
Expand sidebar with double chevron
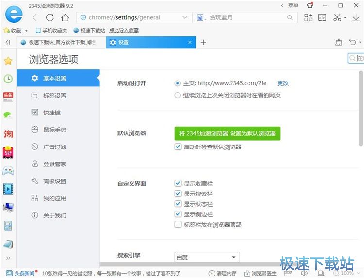8,258
